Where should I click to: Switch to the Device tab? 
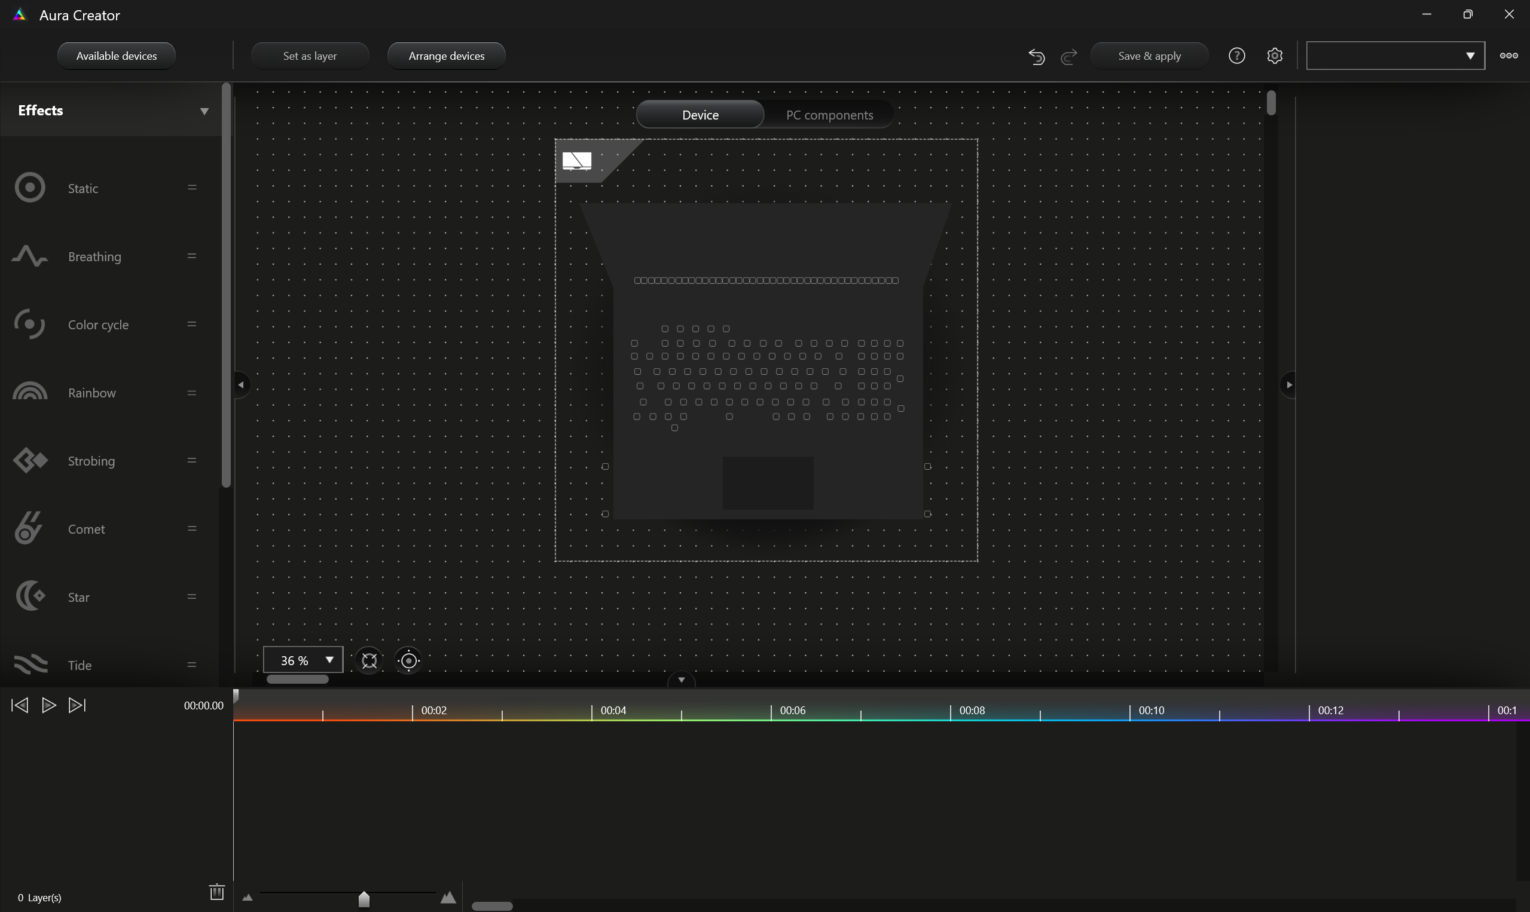click(x=700, y=115)
